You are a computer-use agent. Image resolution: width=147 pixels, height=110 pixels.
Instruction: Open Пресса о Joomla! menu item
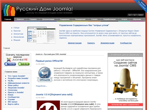pos(16,92)
